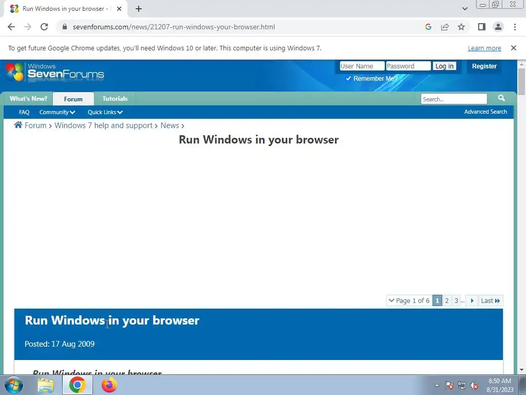Screen dimensions: 526x395
Task: Focus the Password field
Action: (408, 66)
